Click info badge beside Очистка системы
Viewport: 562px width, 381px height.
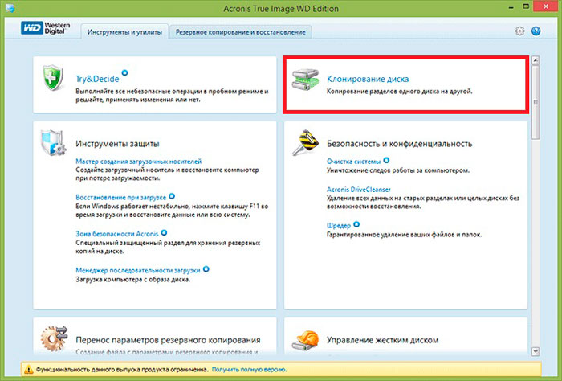pos(386,160)
